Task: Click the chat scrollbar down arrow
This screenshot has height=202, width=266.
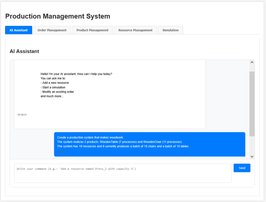Action: (252, 156)
